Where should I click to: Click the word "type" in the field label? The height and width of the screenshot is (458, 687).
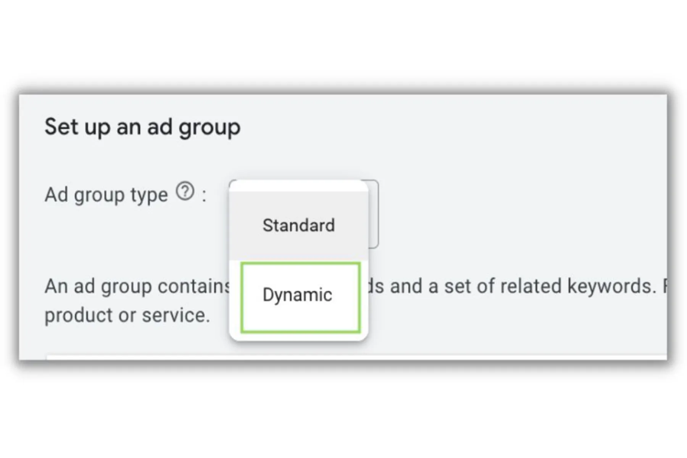(149, 196)
